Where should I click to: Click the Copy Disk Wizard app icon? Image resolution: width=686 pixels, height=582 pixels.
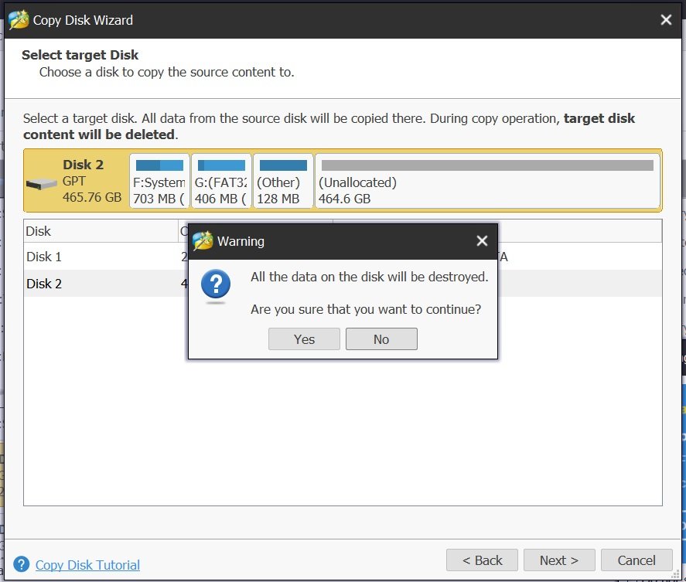click(x=19, y=20)
